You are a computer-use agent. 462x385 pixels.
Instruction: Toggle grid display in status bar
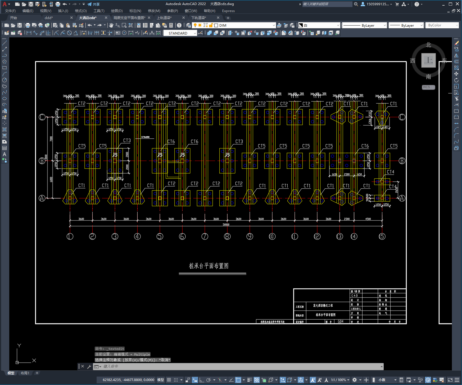click(169, 380)
